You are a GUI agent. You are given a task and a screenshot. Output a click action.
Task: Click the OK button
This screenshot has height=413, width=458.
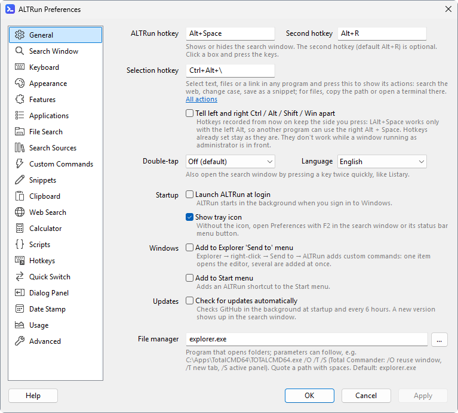pos(309,396)
